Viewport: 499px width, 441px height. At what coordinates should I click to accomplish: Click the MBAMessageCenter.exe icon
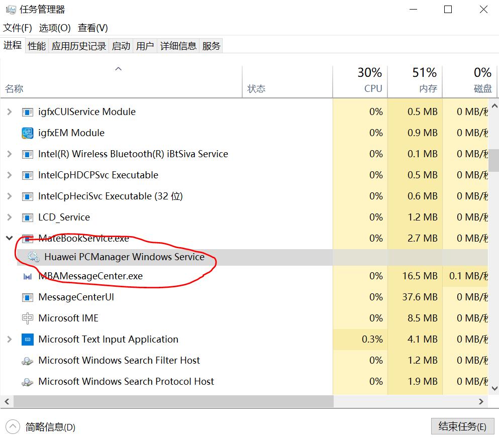click(x=27, y=276)
